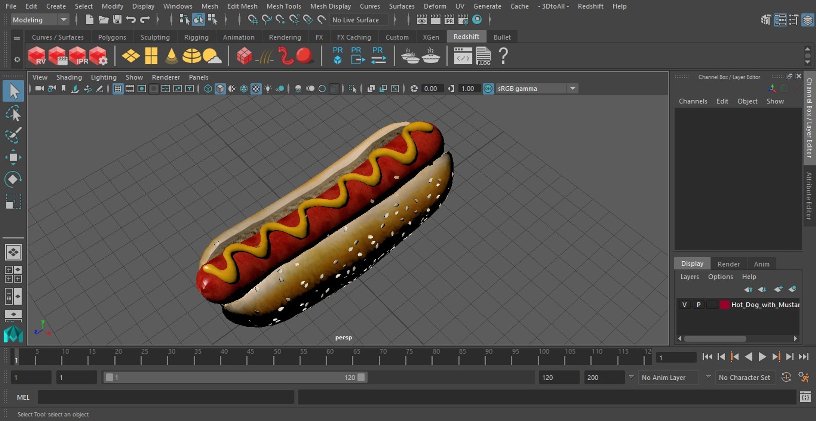
Task: Select the Move tool in the toolbox
Action: click(x=13, y=157)
